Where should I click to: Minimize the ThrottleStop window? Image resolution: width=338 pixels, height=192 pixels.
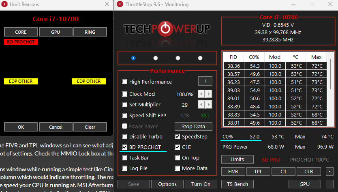coord(293,4)
